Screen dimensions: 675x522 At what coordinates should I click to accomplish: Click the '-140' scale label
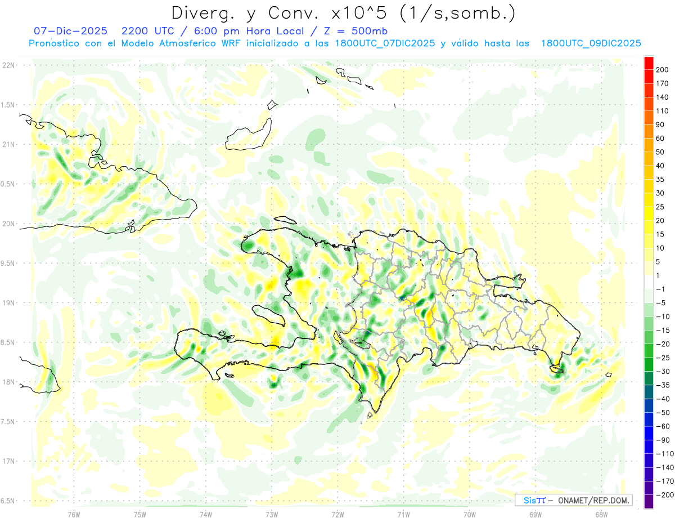pyautogui.click(x=666, y=468)
